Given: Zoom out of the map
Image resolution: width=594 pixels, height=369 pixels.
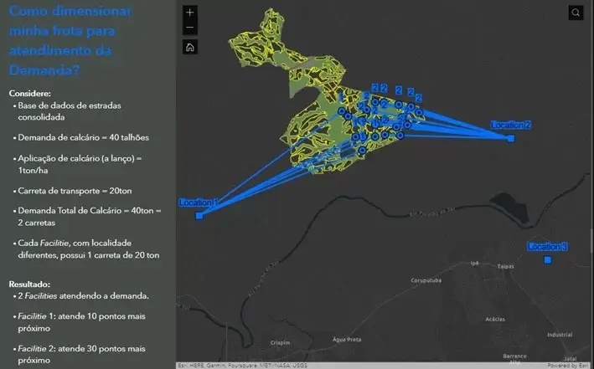Looking at the screenshot, I should (x=190, y=28).
